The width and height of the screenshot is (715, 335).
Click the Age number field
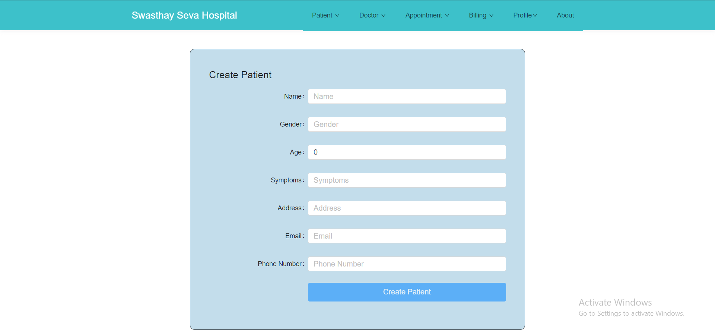[x=407, y=152]
